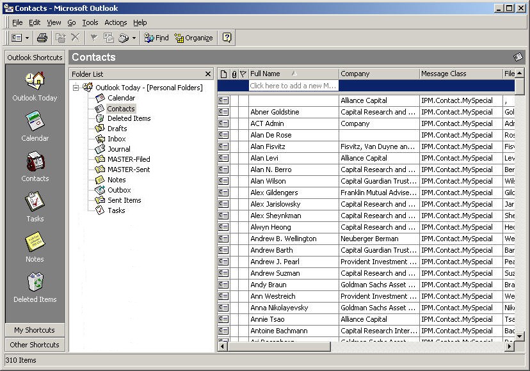
Task: Click contact card icon for Alan Levi row
Action: 223,158
